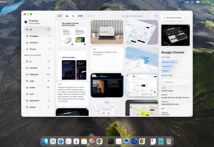Select the text documents filter icon

click(73, 16)
